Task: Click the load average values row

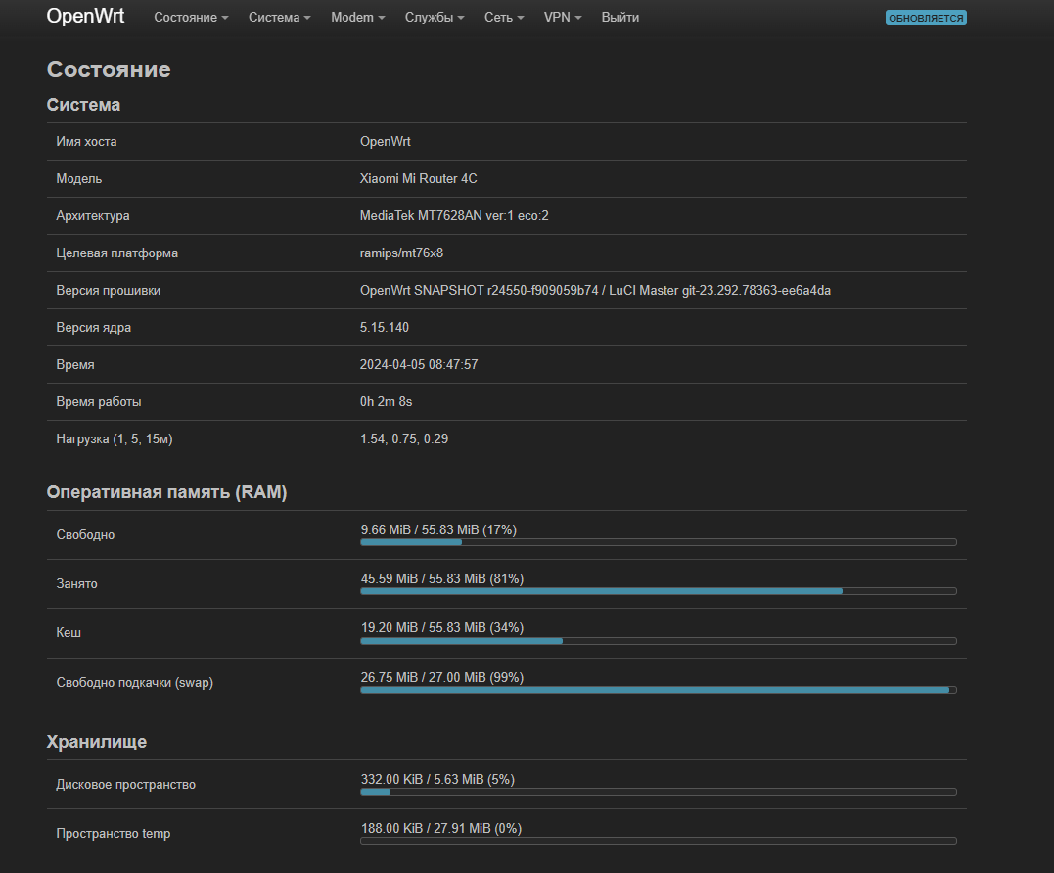Action: (404, 438)
